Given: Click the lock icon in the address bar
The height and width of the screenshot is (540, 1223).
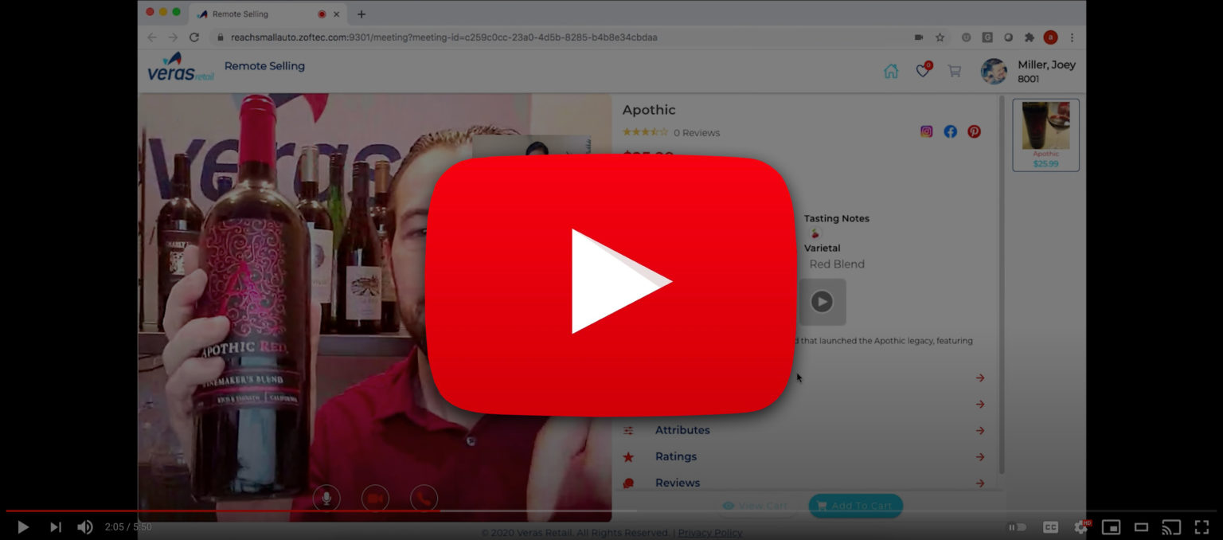Looking at the screenshot, I should click(221, 37).
